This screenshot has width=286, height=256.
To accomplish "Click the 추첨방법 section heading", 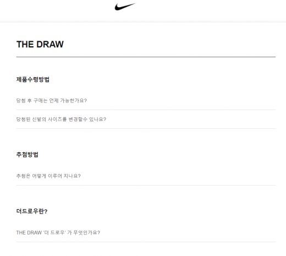I will 28,155.
